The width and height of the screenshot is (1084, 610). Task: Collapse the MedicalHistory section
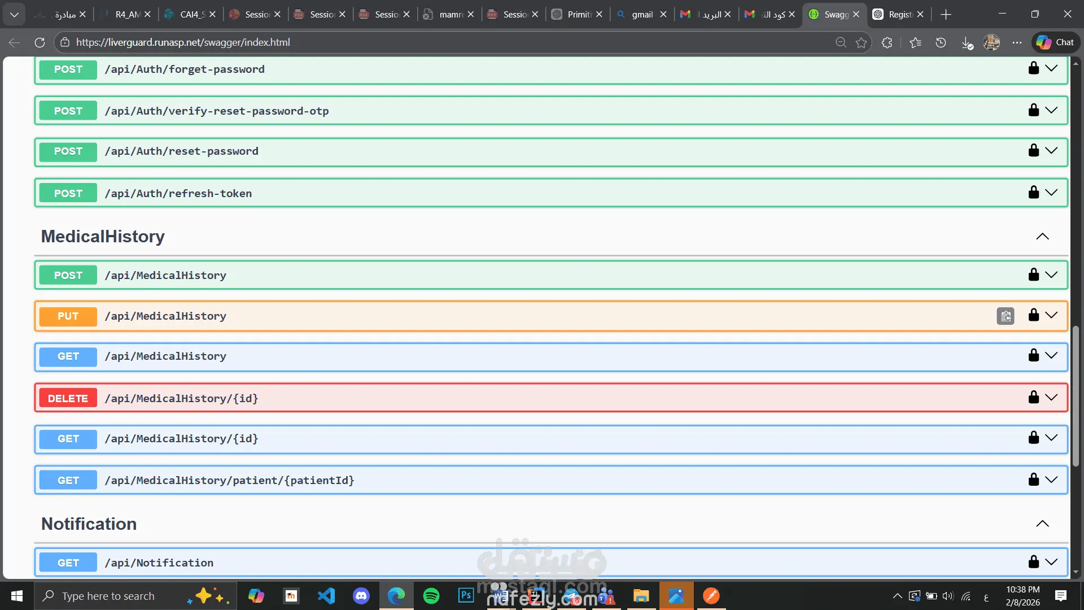tap(1042, 237)
